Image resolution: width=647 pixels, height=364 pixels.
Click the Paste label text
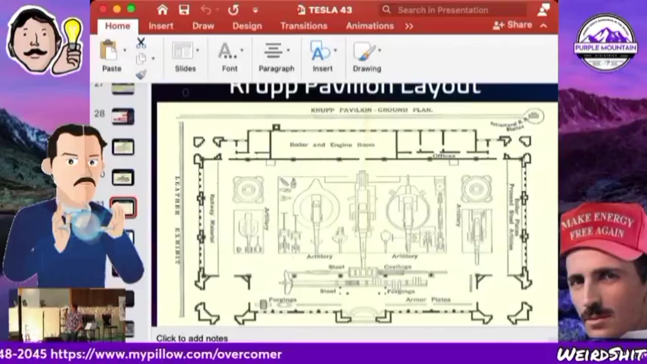pyautogui.click(x=112, y=69)
